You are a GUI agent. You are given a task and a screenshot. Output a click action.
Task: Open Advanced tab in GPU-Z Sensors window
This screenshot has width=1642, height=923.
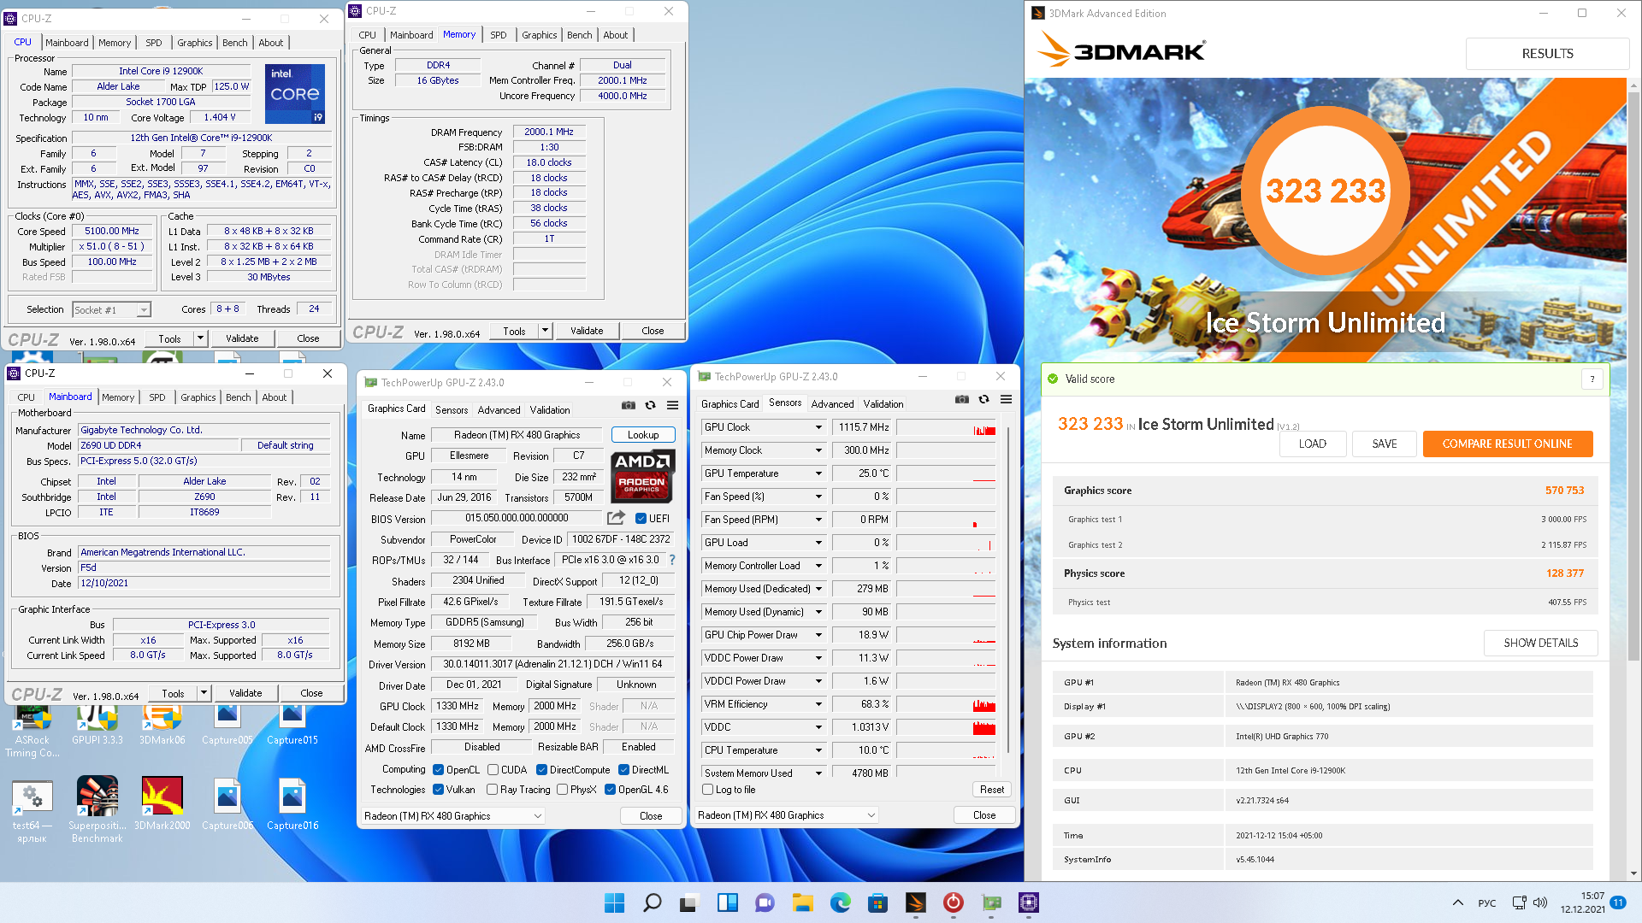pyautogui.click(x=832, y=404)
